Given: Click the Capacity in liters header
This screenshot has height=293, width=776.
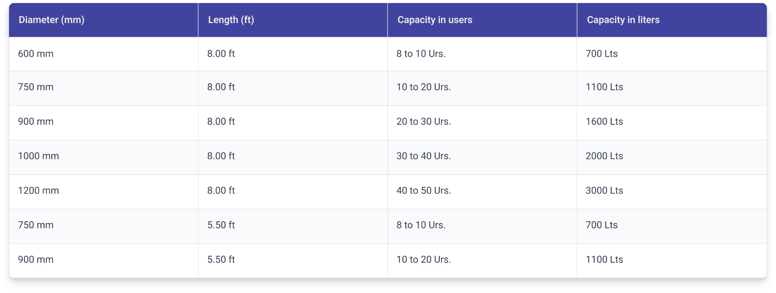Looking at the screenshot, I should pyautogui.click(x=623, y=20).
